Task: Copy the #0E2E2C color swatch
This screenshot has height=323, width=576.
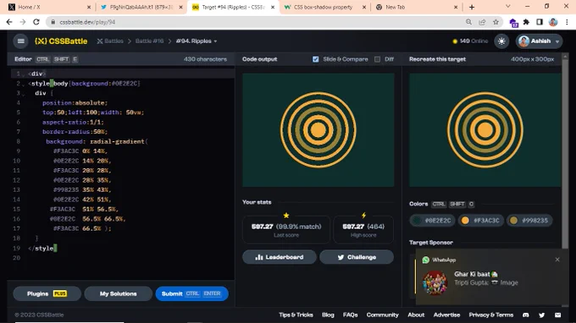Action: (x=432, y=221)
